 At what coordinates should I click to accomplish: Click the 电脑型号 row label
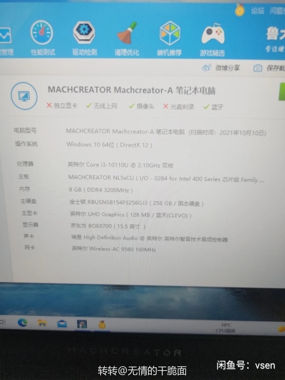[25, 130]
